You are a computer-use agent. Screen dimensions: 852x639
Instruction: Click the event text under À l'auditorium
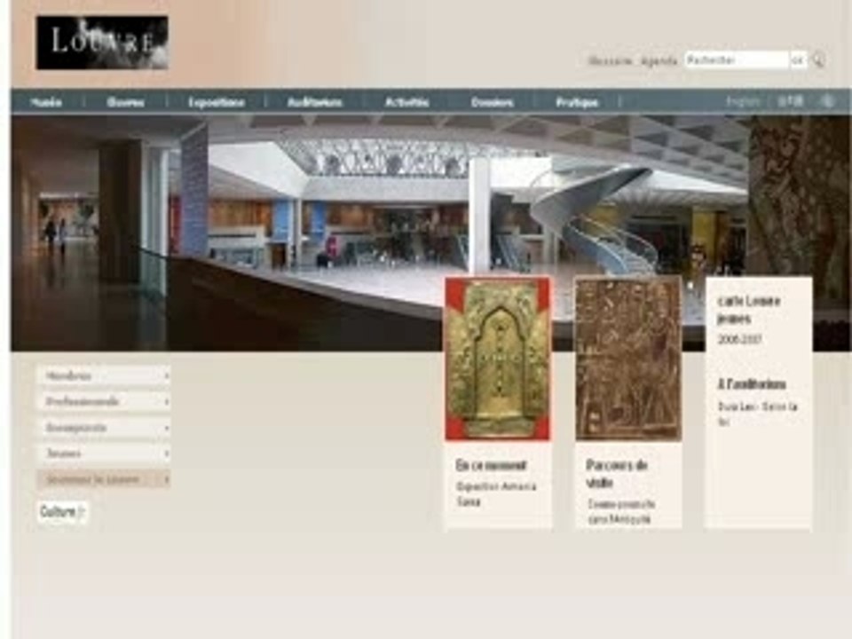coord(757,414)
